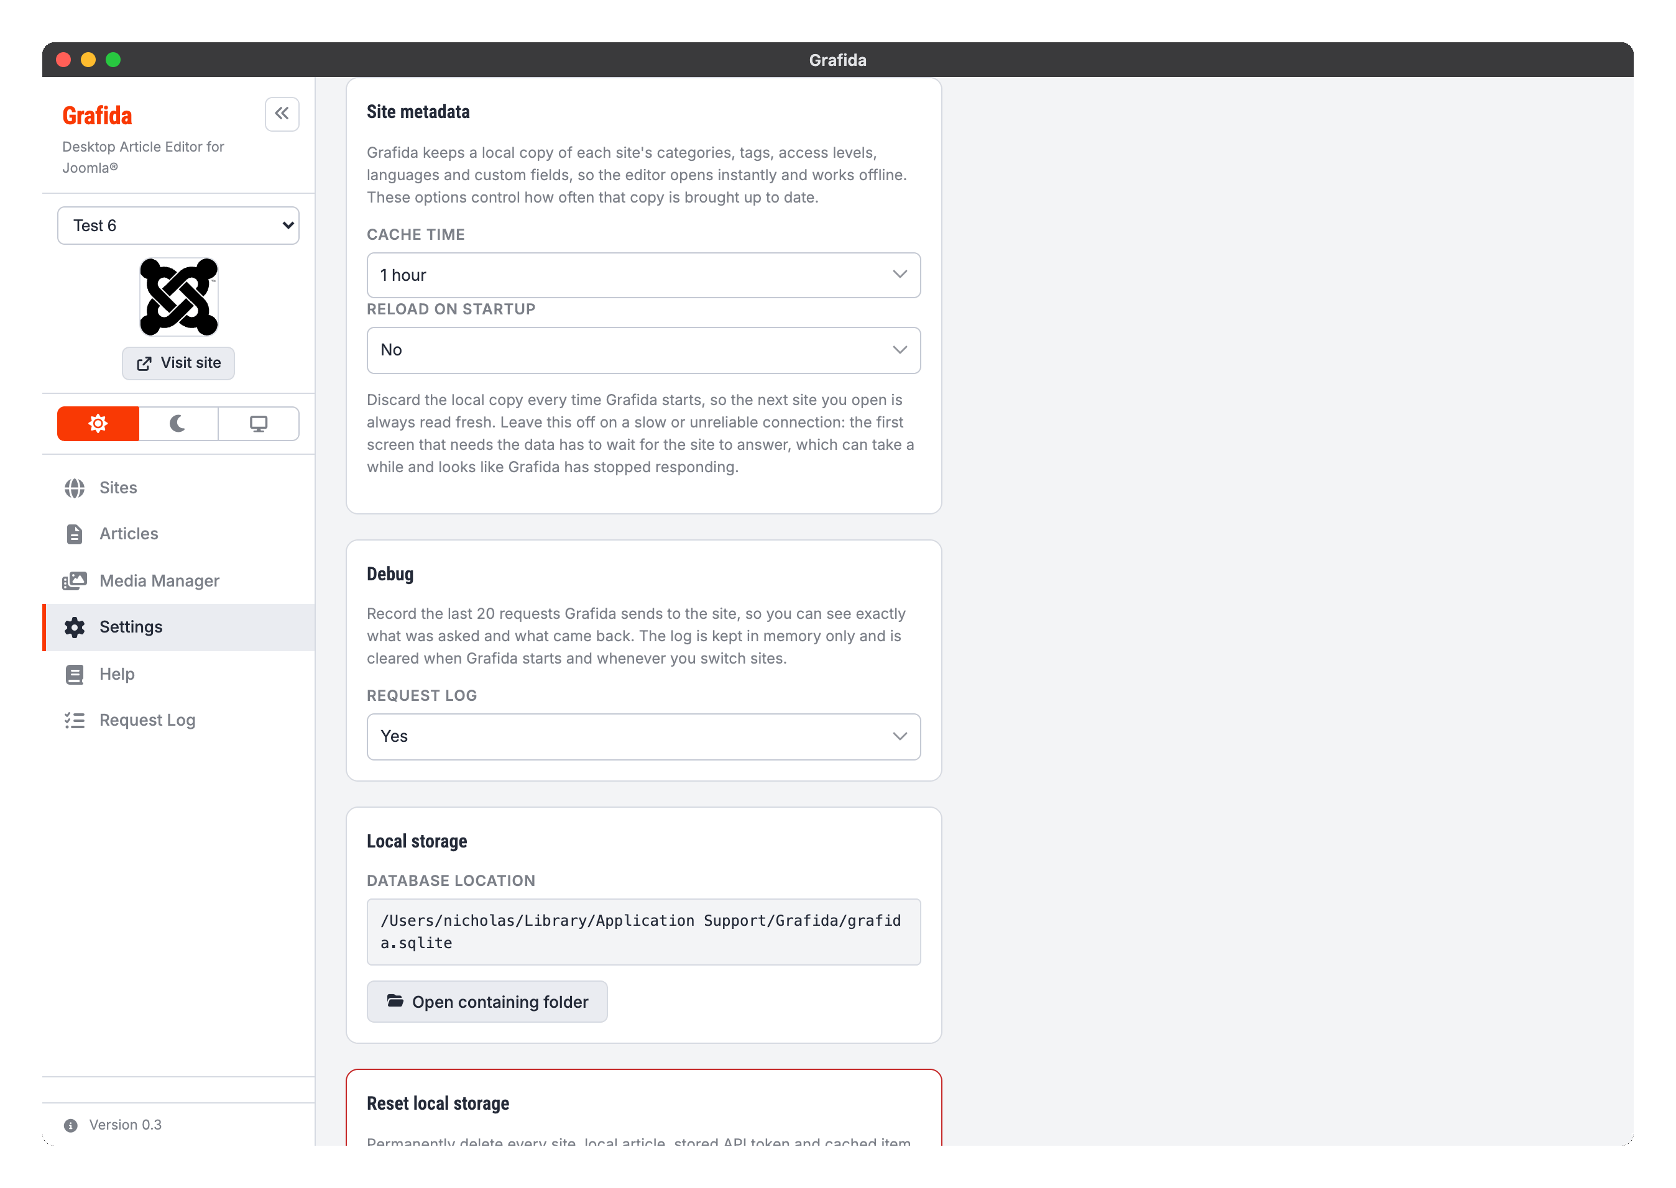Click the database location path field

point(643,931)
